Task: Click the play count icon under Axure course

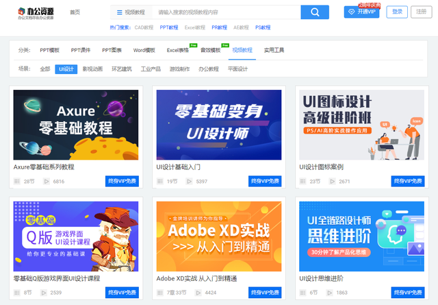Action: point(47,182)
